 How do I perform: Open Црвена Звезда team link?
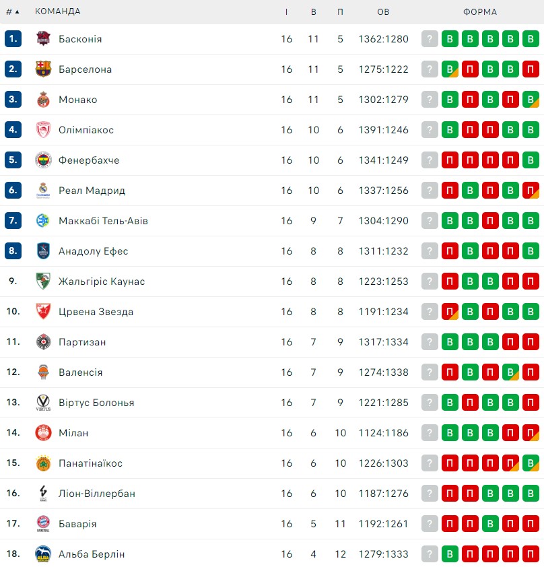tap(96, 312)
